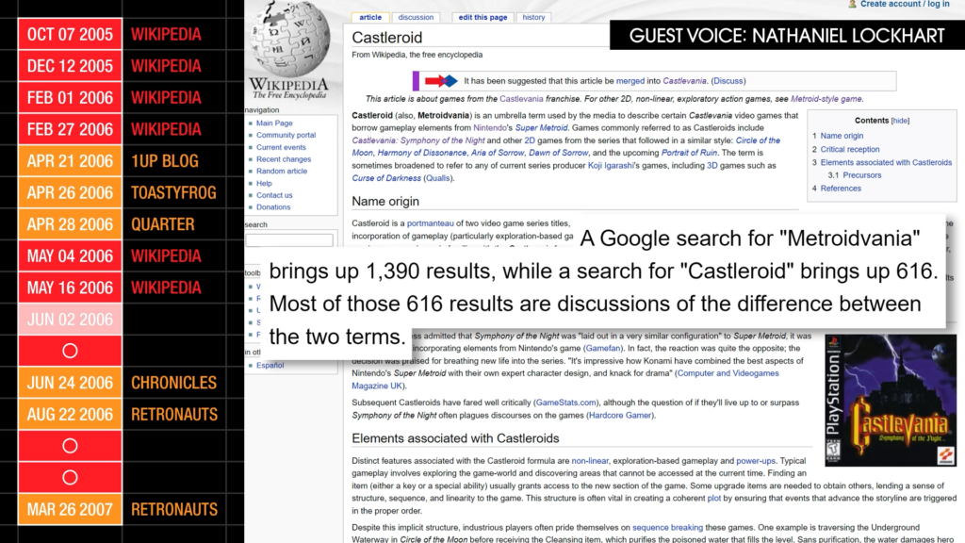The height and width of the screenshot is (543, 965).
Task: Switch to the discussion tab
Action: (x=415, y=17)
